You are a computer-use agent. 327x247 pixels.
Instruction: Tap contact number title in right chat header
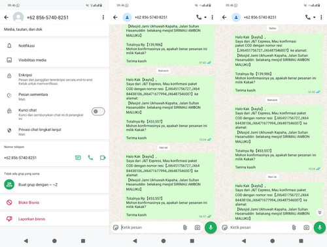coord(260,18)
